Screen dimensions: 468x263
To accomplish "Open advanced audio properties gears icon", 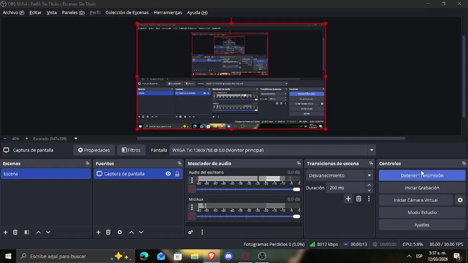I will coord(190,232).
